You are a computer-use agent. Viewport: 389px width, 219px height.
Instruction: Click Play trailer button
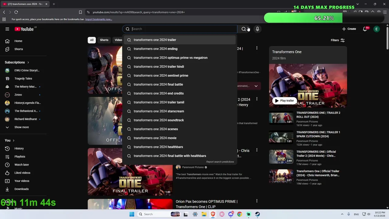pos(284,101)
